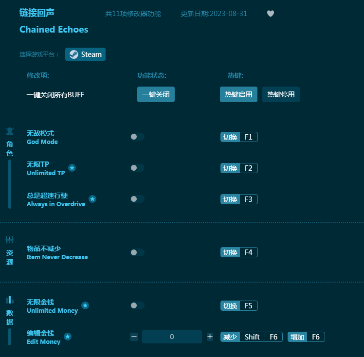The width and height of the screenshot is (364, 357).
Task: Click the heart favorite icon
Action: tap(271, 14)
